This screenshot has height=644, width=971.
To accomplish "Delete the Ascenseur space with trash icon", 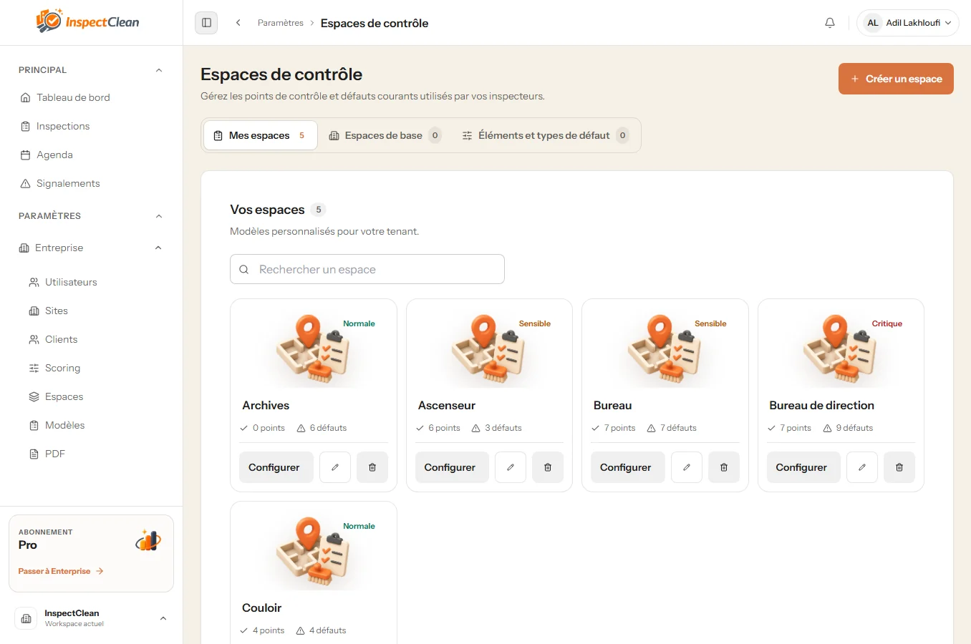I will [x=548, y=467].
